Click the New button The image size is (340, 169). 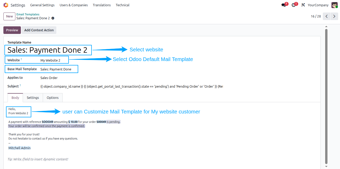click(x=9, y=16)
